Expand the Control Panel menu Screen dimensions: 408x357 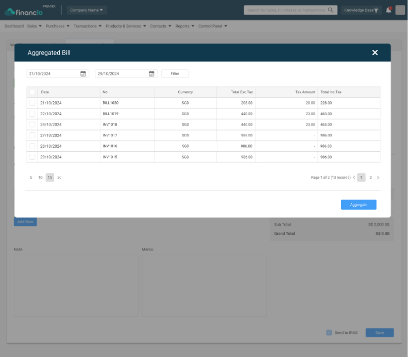(x=213, y=26)
